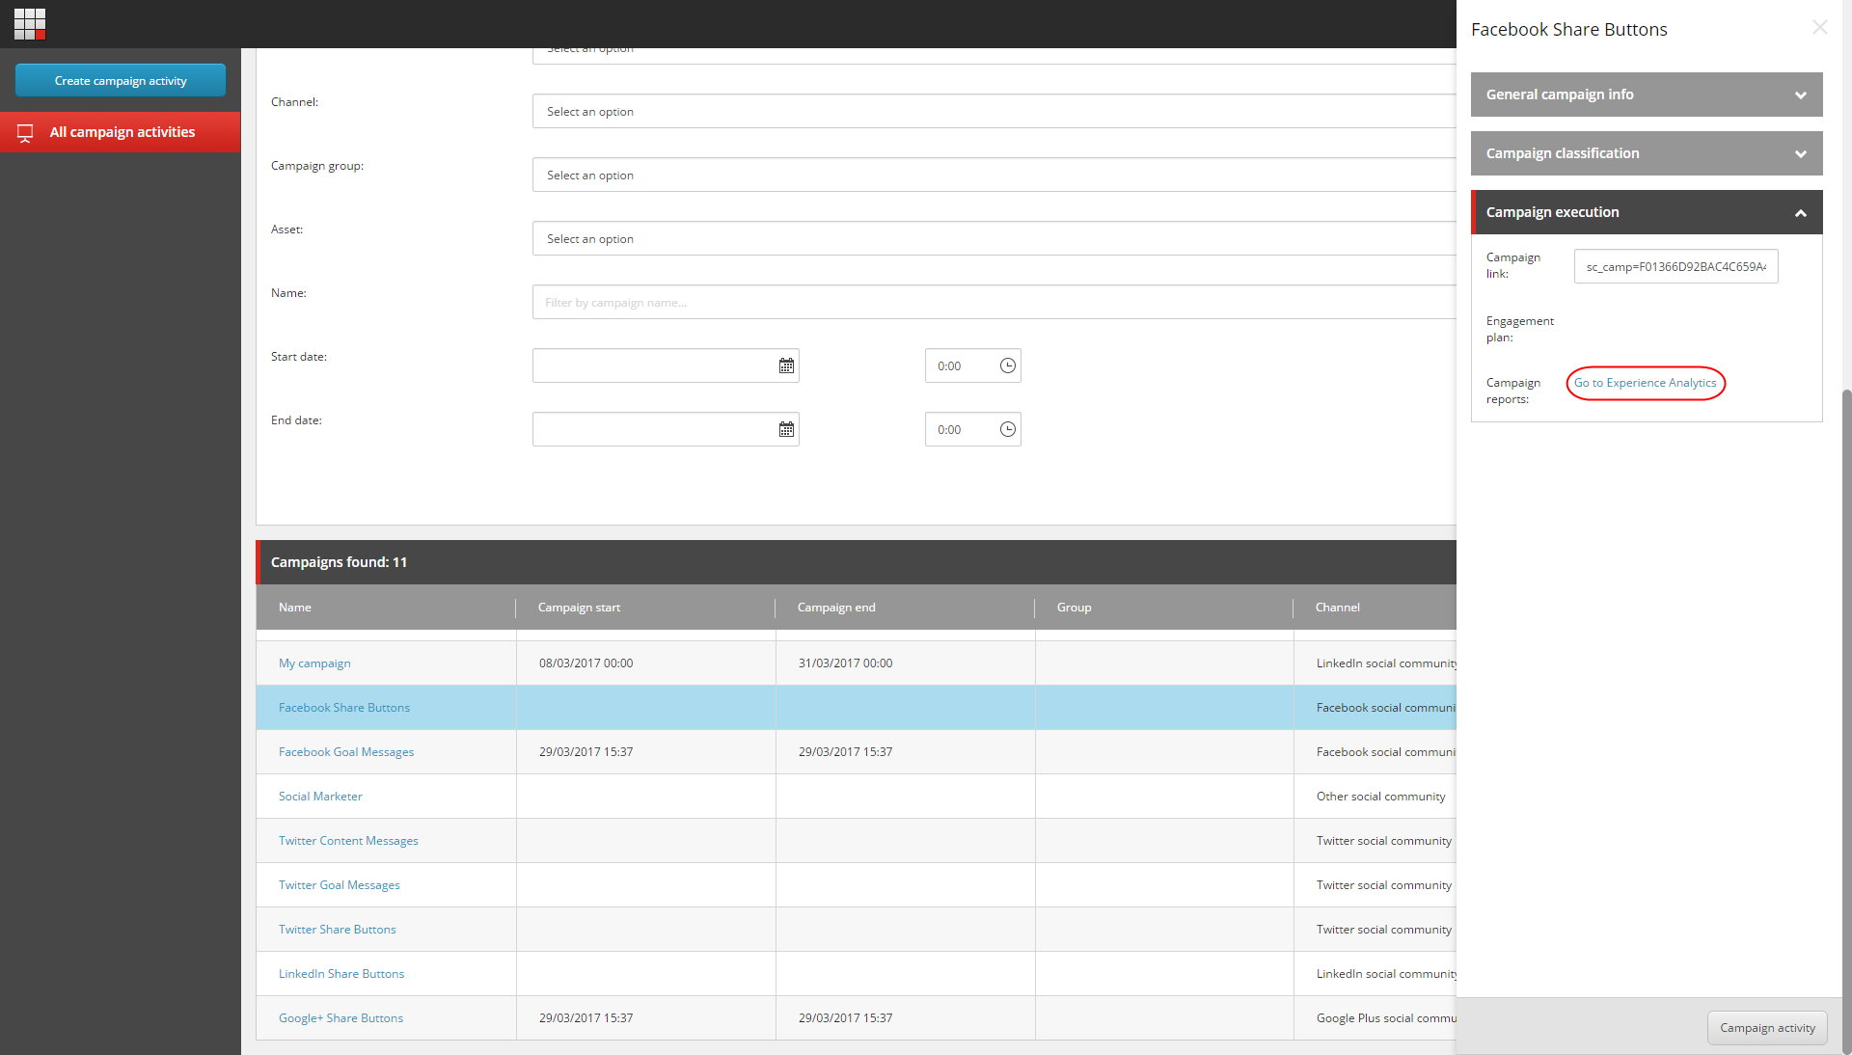Open the Sitecore launchpad grid icon
Image resolution: width=1852 pixels, height=1055 pixels.
click(30, 24)
